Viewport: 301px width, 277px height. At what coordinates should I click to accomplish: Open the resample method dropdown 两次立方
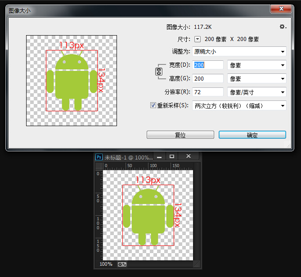(x=239, y=105)
